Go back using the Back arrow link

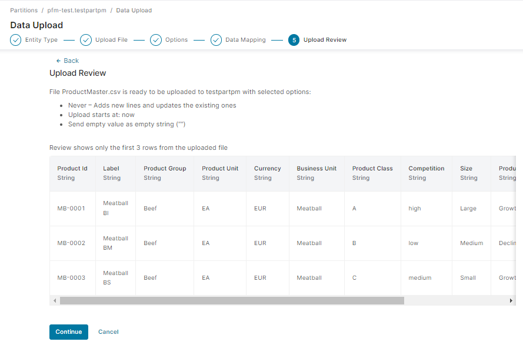click(x=67, y=61)
